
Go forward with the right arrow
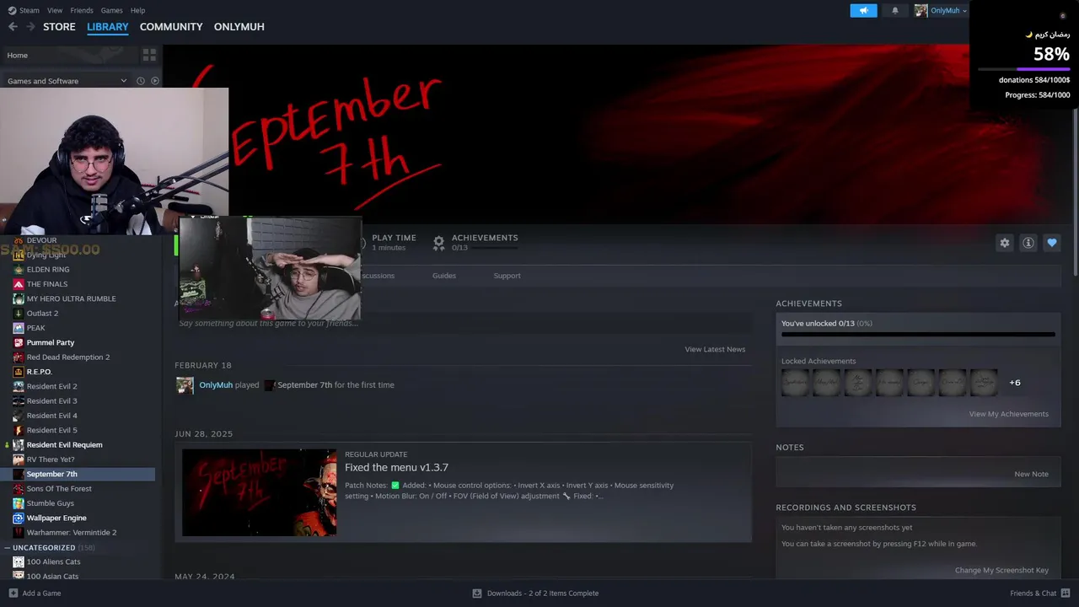(30, 27)
